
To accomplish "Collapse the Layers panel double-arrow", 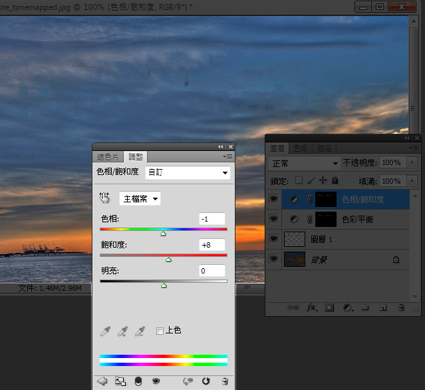I will pos(407,138).
